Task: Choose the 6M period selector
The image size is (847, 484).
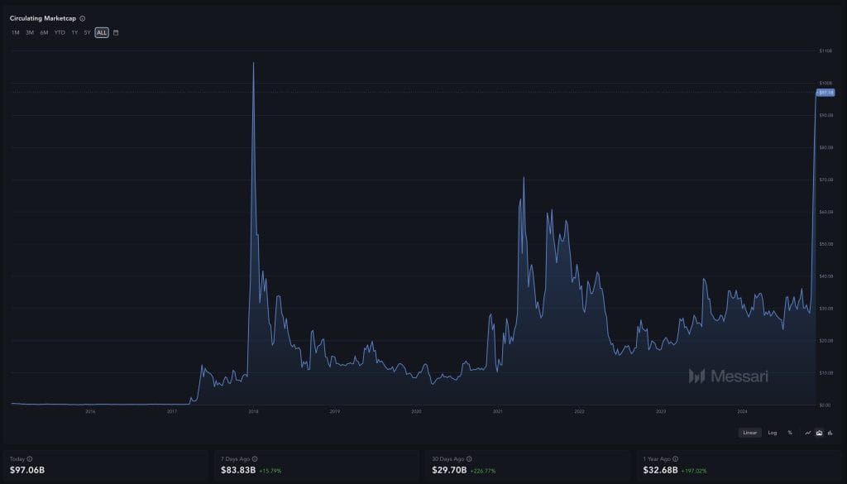Action: (44, 32)
